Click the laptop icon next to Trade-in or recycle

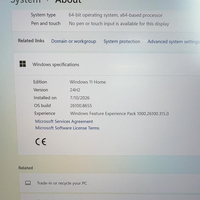[28, 183]
